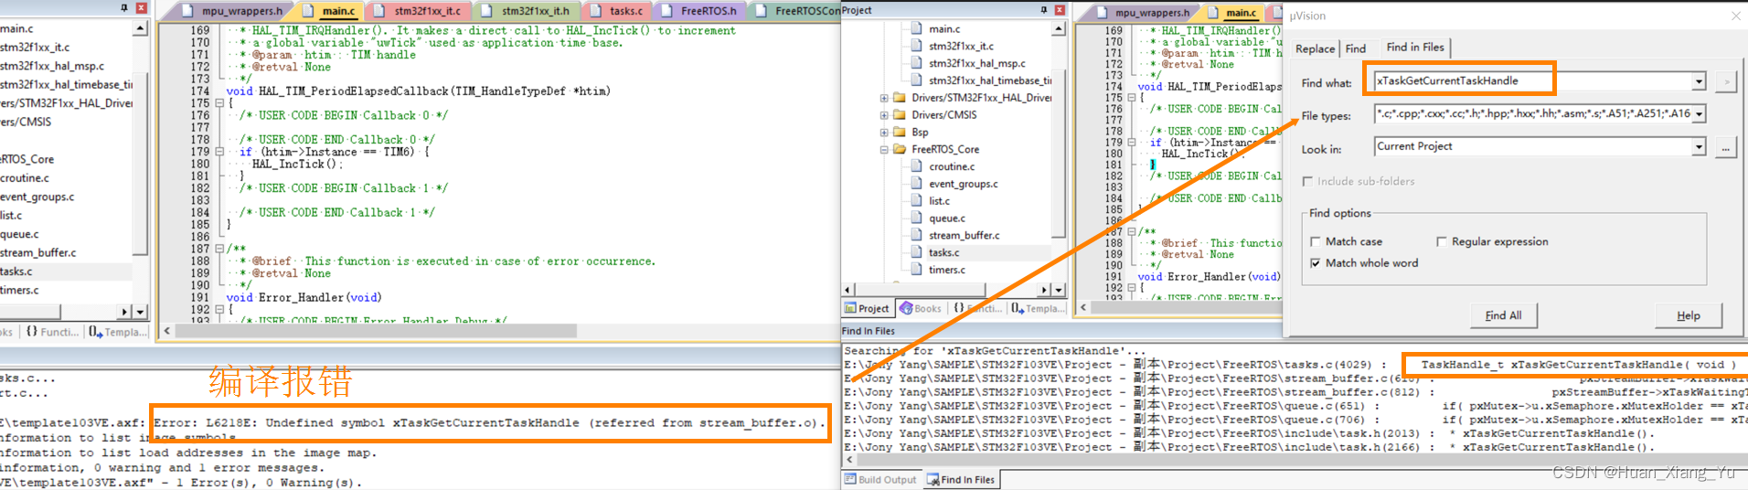Switch to the stm32f1xx_it.c tab in the left editor
The width and height of the screenshot is (1748, 490).
[x=419, y=11]
